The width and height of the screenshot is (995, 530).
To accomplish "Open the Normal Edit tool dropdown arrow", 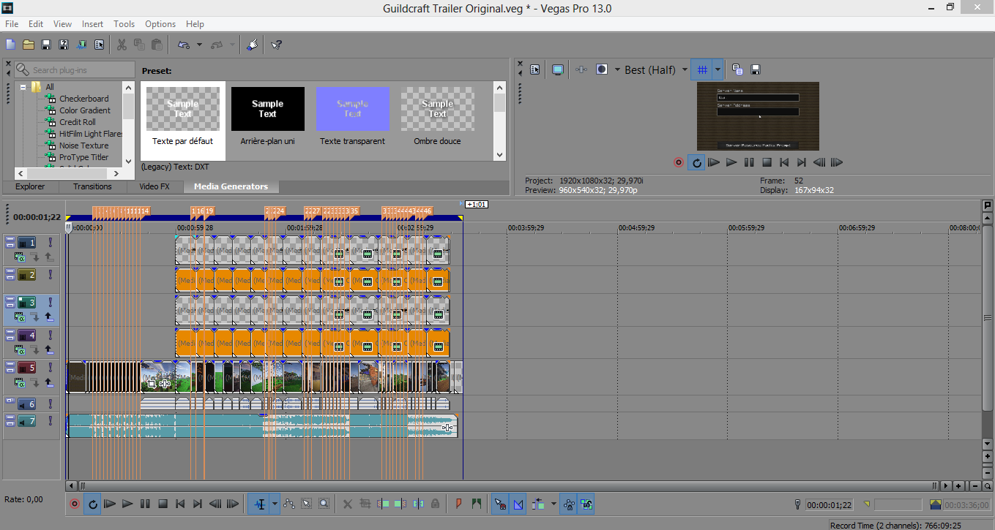I will coord(275,504).
